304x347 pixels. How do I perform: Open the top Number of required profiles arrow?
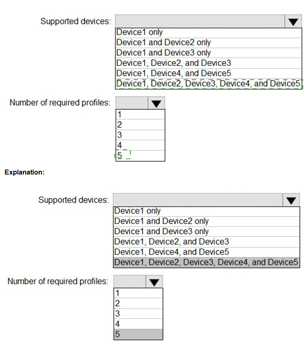(157, 103)
